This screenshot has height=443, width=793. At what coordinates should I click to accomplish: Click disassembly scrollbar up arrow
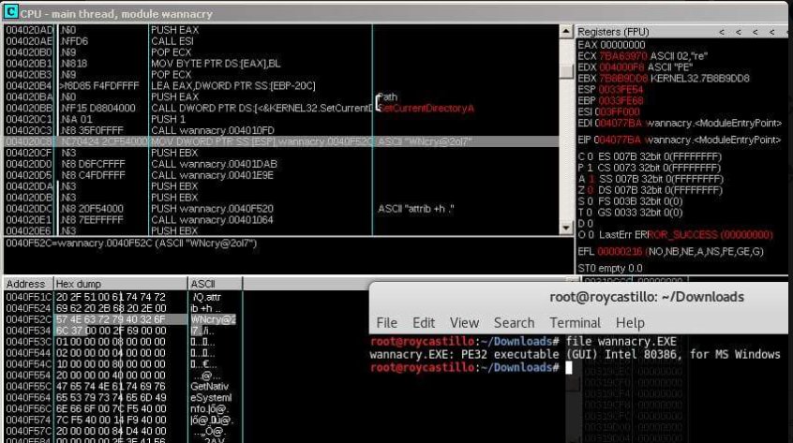(566, 31)
